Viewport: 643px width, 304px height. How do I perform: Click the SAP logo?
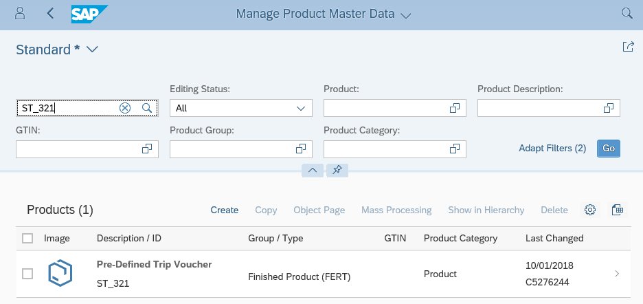click(x=89, y=14)
